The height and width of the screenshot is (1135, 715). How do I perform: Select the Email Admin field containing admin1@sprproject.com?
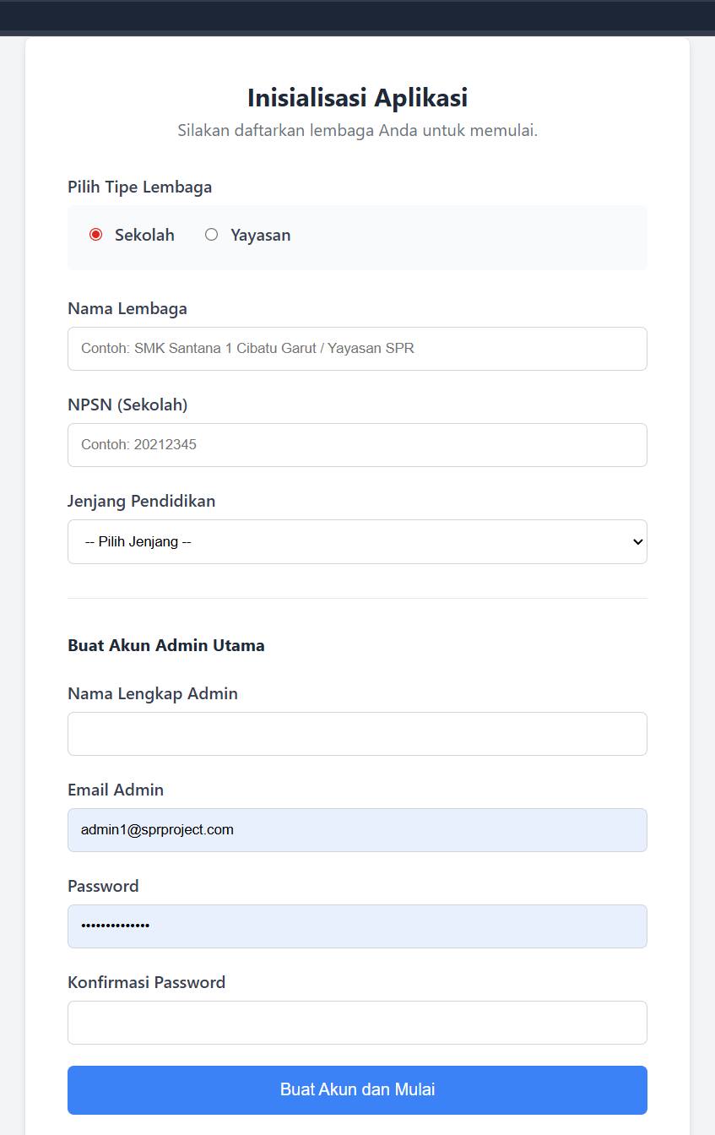coord(357,830)
